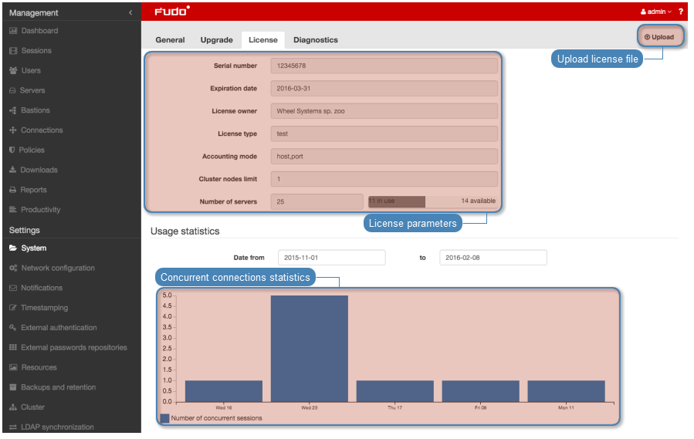Image resolution: width=694 pixels, height=439 pixels.
Task: Click the Sessions icon in sidebar
Action: pyautogui.click(x=13, y=51)
